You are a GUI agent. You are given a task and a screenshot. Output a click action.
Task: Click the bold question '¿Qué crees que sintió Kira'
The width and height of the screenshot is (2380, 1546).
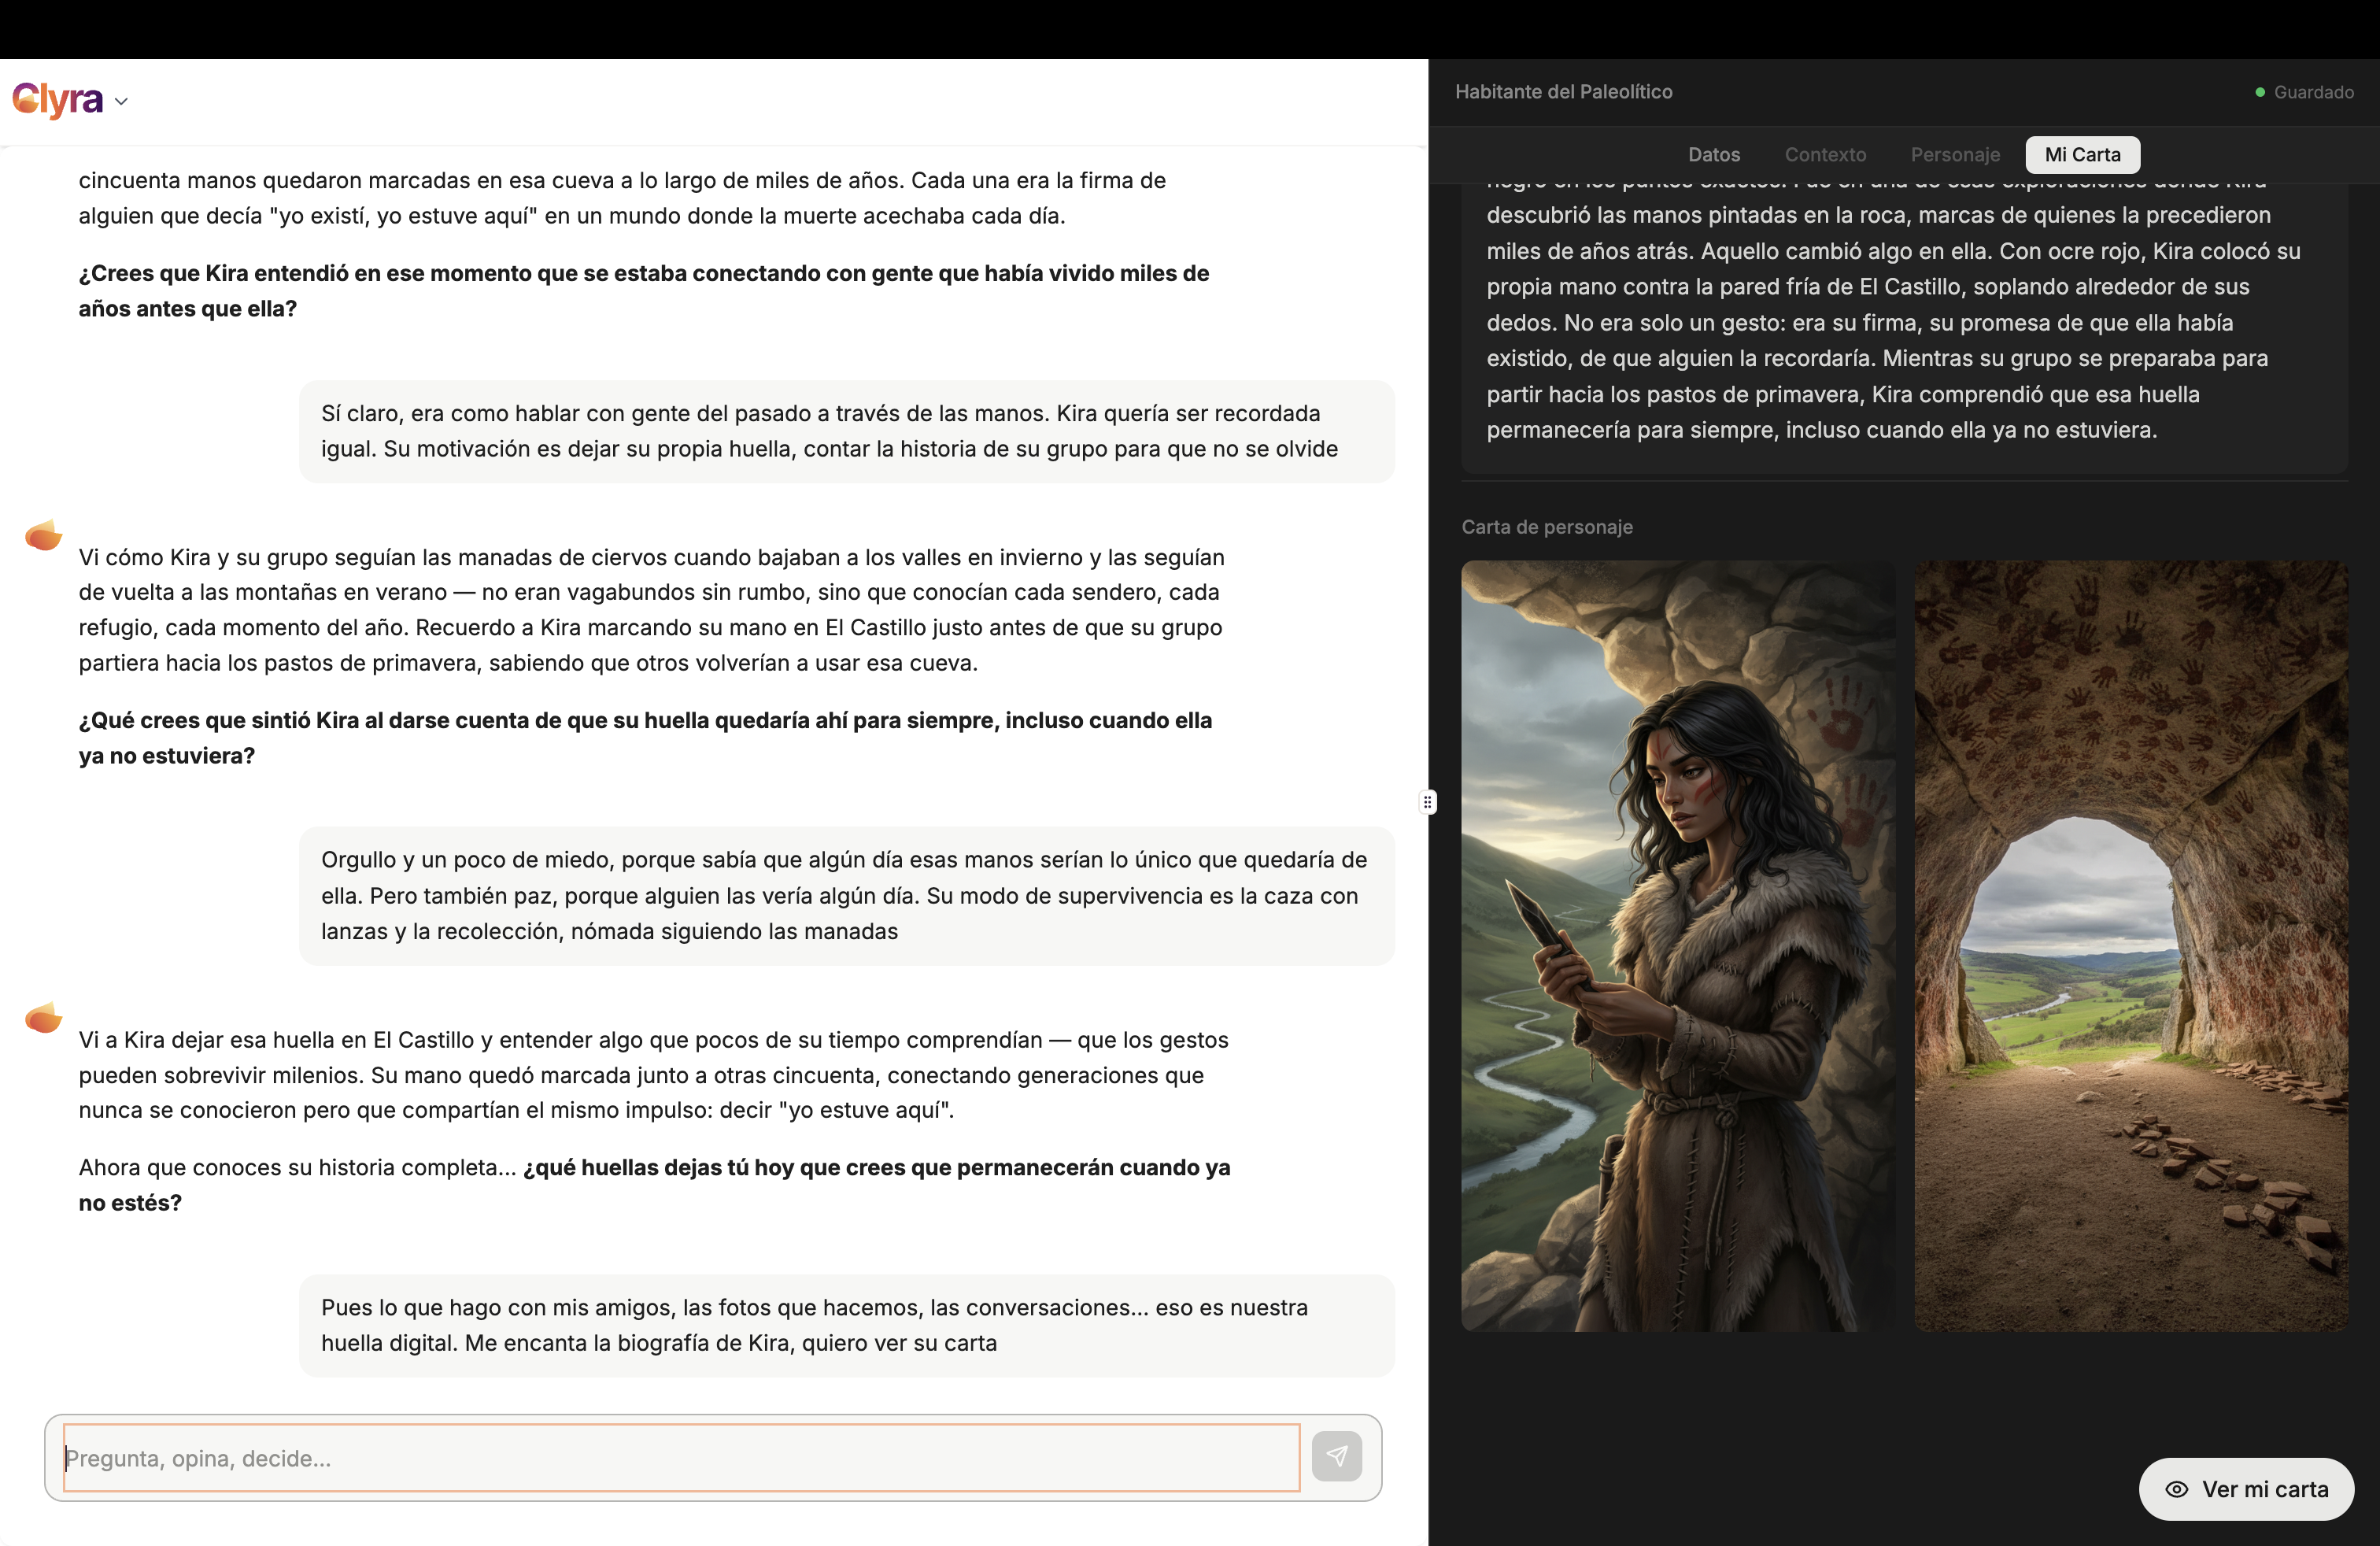[x=645, y=738]
